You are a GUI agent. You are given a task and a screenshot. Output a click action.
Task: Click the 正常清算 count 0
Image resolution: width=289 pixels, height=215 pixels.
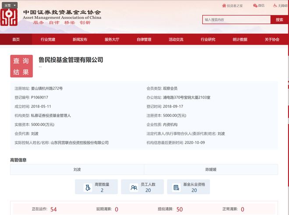click(x=243, y=209)
